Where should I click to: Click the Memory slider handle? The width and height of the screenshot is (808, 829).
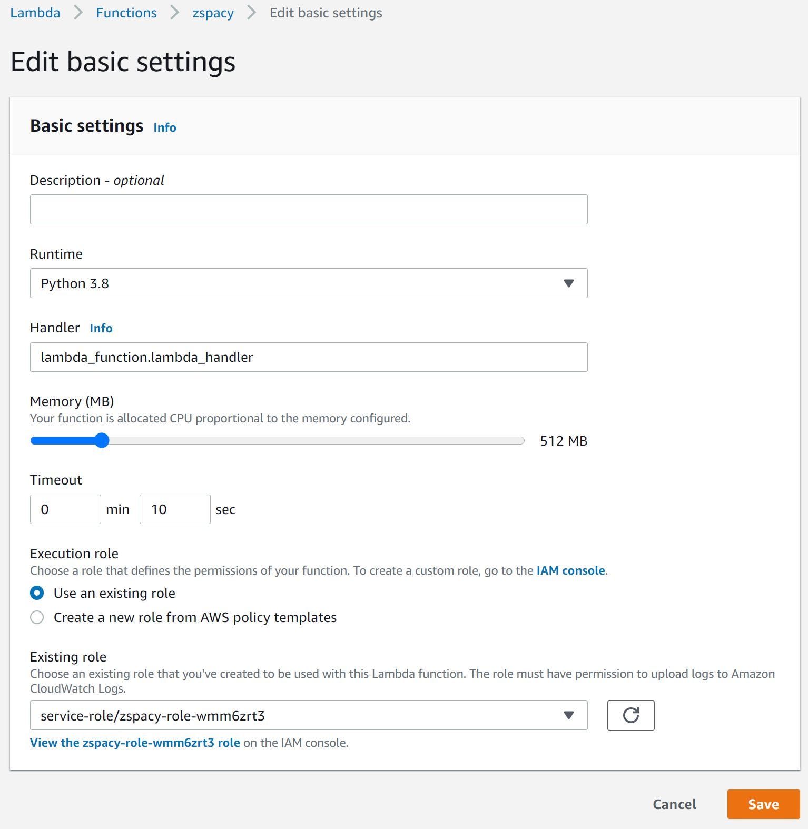pos(102,440)
